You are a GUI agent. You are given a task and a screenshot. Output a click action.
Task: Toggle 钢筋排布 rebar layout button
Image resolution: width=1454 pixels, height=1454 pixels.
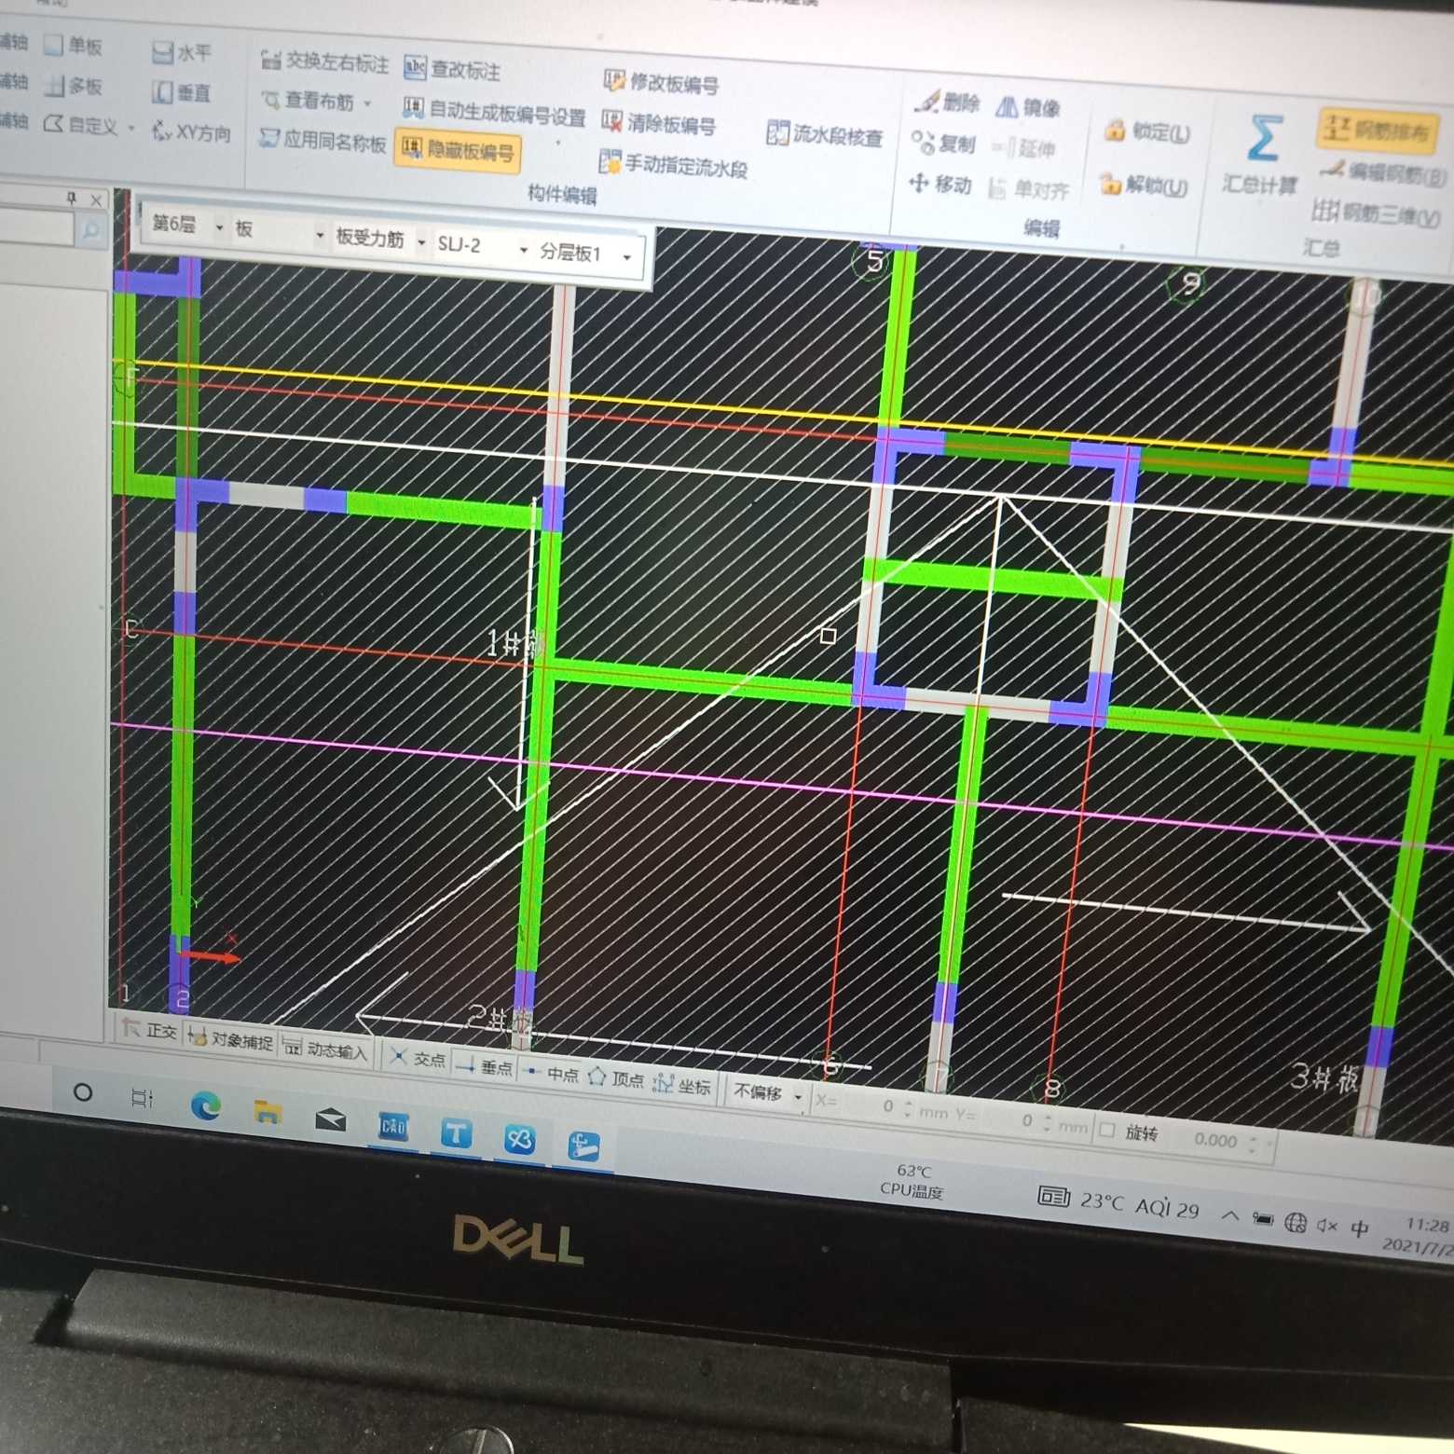click(1379, 130)
